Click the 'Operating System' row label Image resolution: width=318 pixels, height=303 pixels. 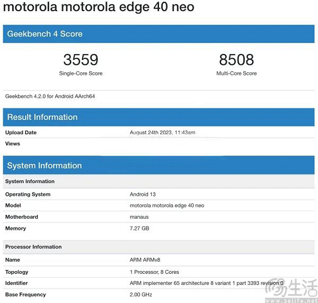(28, 194)
